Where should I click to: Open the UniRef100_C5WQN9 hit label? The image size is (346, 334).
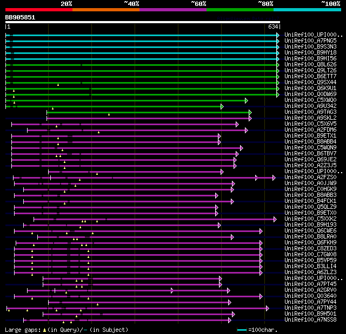pyautogui.click(x=310, y=148)
